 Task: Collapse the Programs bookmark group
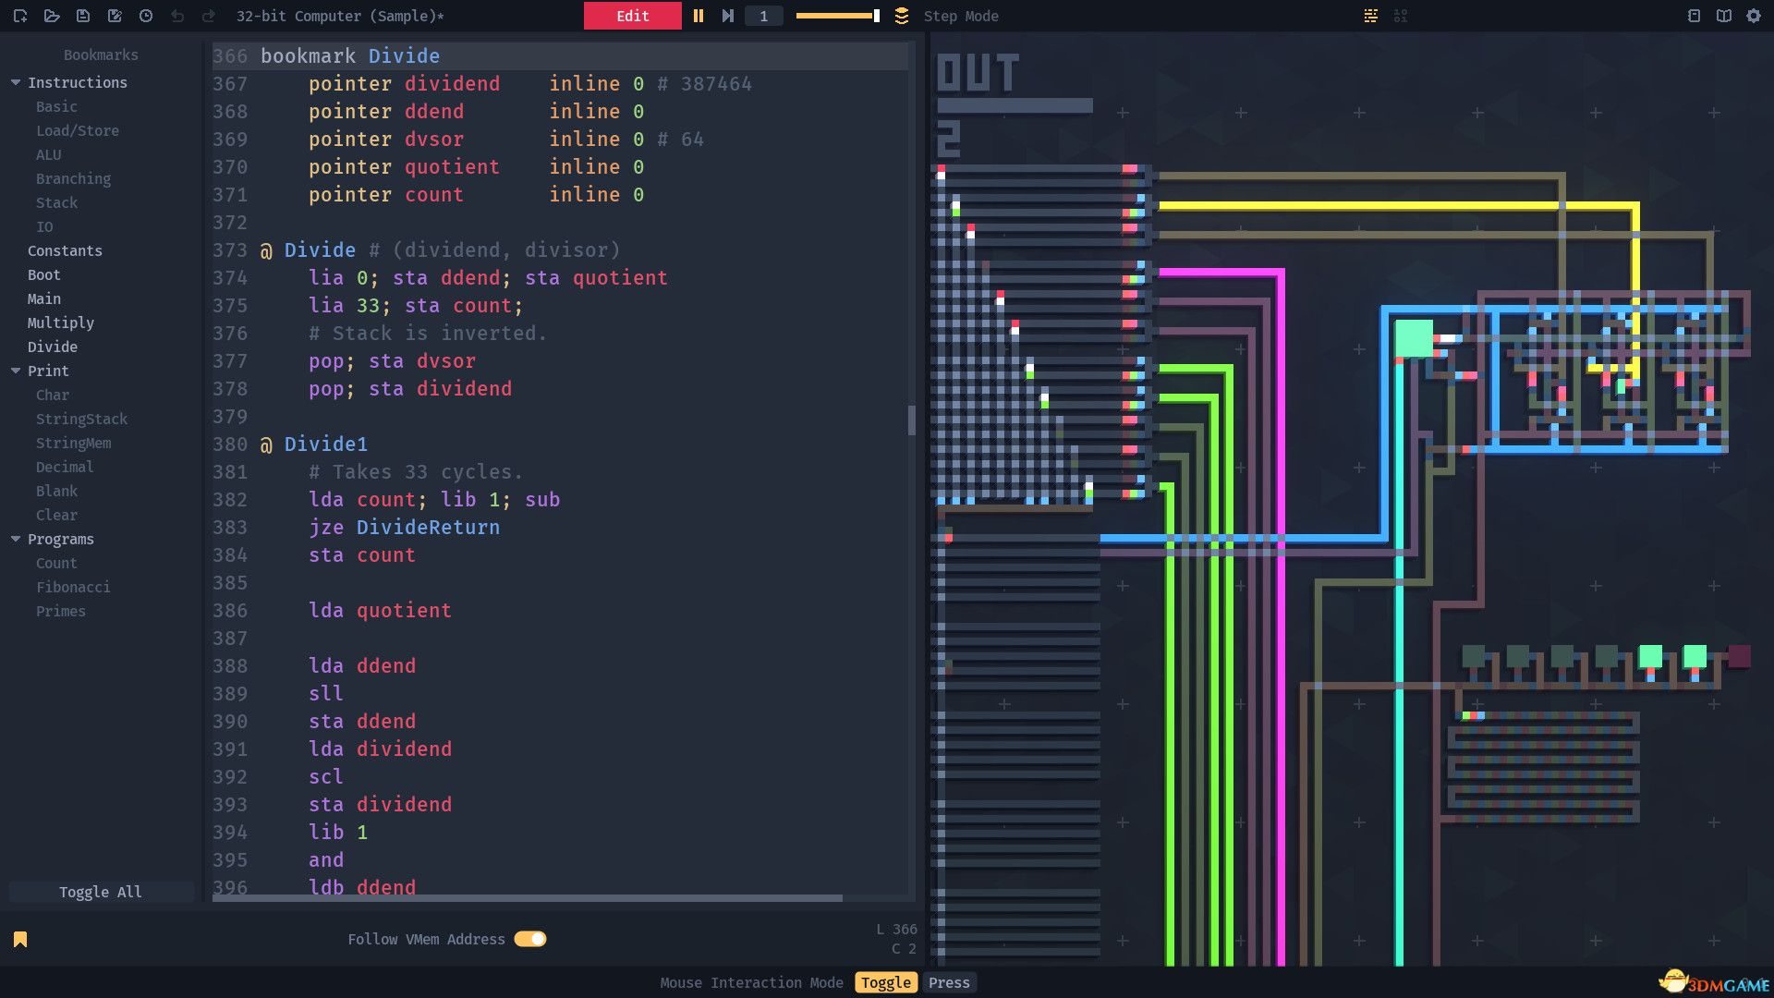pyautogui.click(x=16, y=539)
